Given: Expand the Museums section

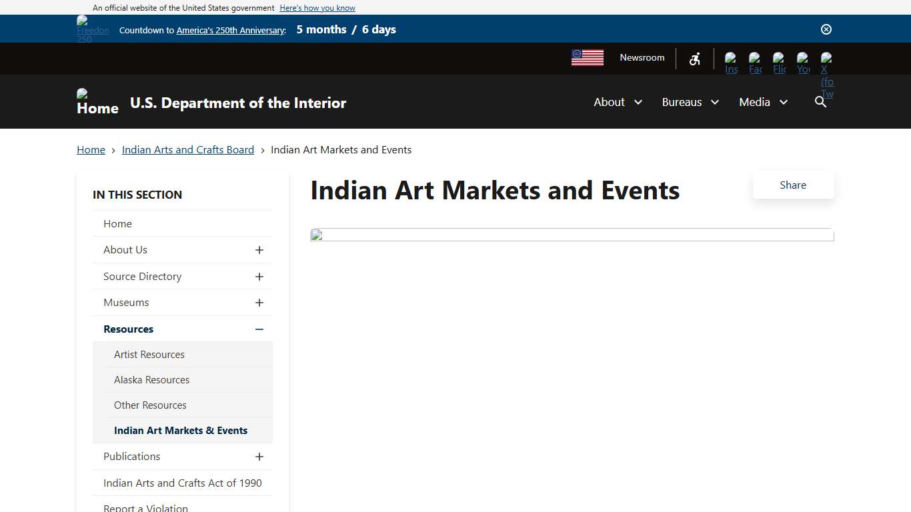Looking at the screenshot, I should click(259, 303).
